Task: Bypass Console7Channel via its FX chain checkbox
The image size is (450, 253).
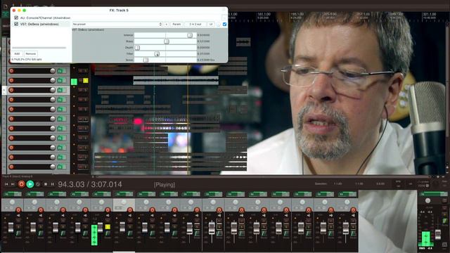Action: 16,18
